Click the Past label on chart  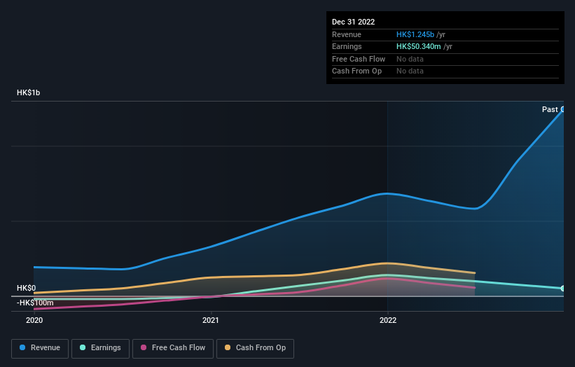pos(550,110)
